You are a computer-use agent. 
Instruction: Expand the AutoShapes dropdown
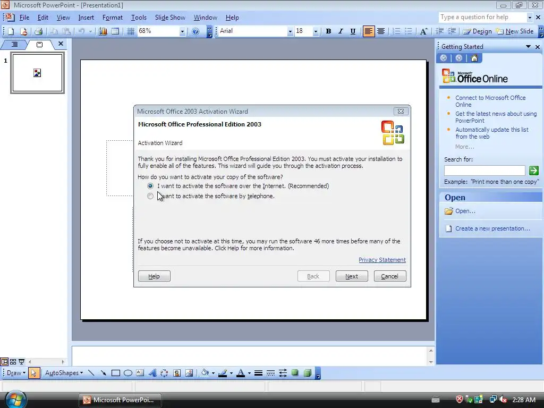coord(64,373)
